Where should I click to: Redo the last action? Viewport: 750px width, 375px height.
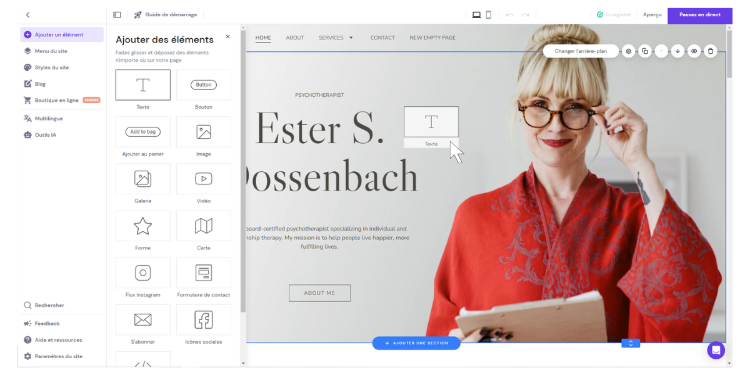pos(526,15)
